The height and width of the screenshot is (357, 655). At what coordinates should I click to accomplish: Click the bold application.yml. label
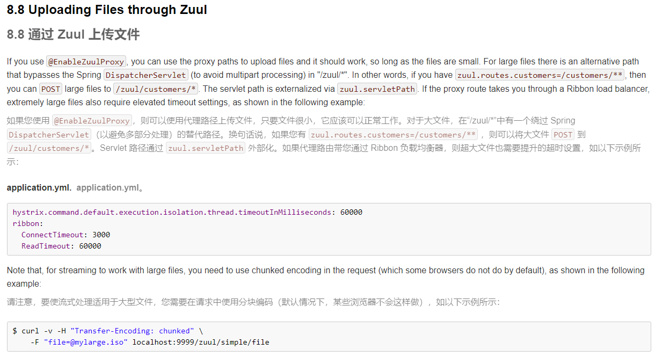(x=39, y=187)
